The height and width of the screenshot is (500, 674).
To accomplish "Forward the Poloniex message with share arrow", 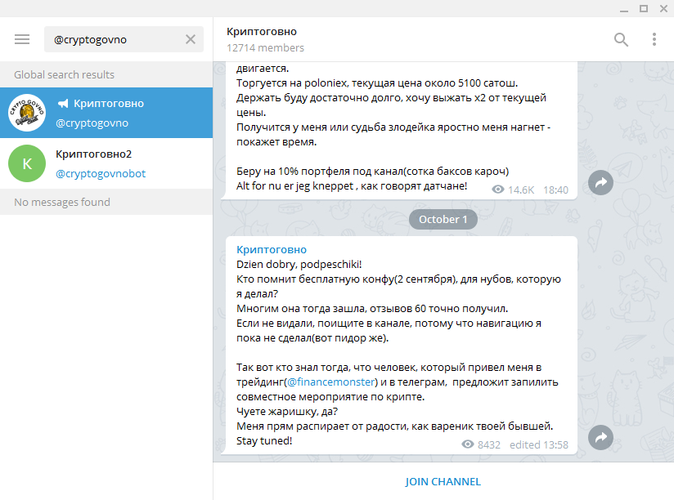I will pos(600,184).
